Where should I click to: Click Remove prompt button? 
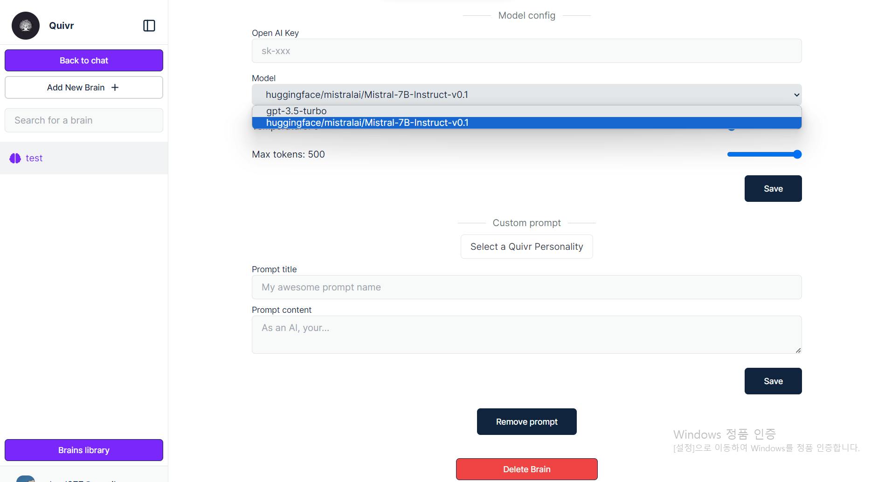(x=527, y=422)
